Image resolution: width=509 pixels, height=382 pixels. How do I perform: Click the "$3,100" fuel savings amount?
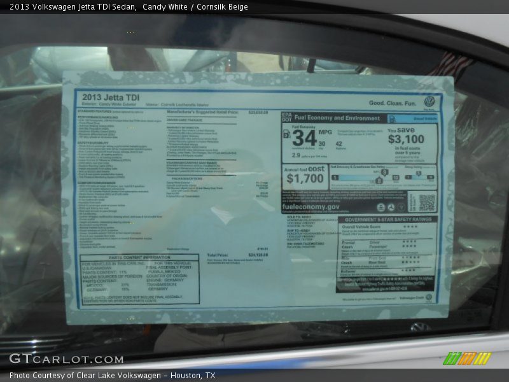pos(406,139)
